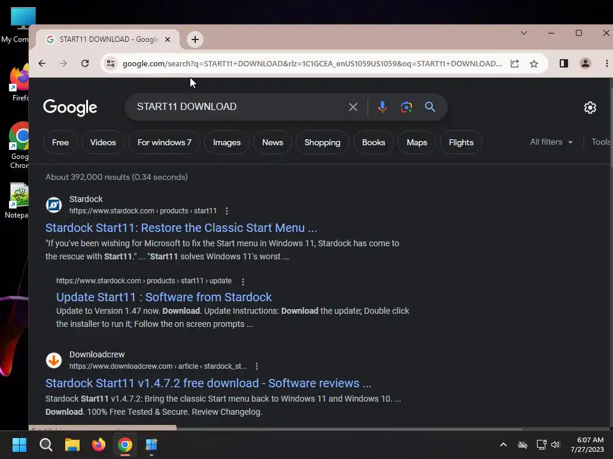Screen dimensions: 613x459
Task: Go back using Chrome's back arrow
Action: 42,63
